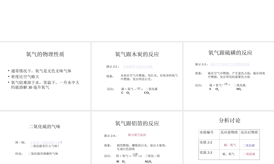The width and height of the screenshot is (274, 164).
Task: Select the 氧气的物理性质 slide title
Action: [x=45, y=54]
